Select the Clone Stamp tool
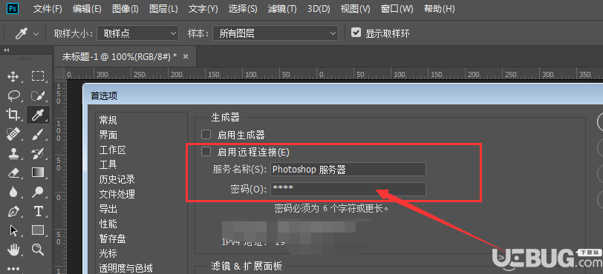The width and height of the screenshot is (603, 274). pyautogui.click(x=13, y=153)
